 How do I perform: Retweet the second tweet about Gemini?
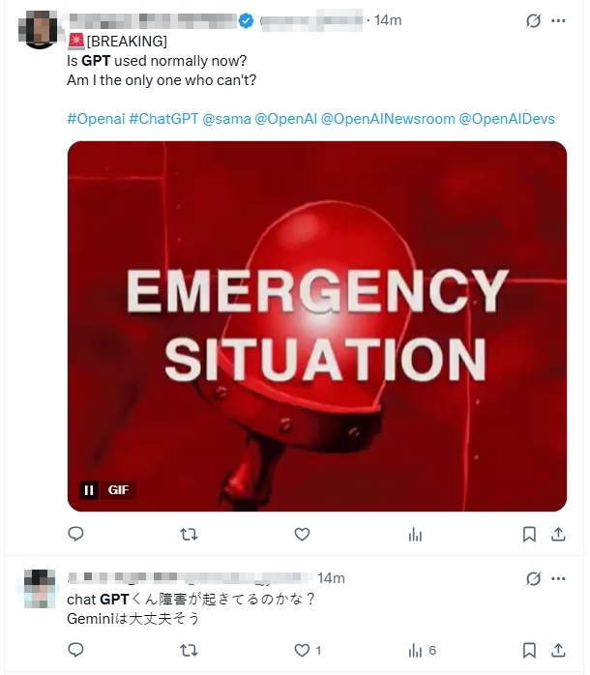click(x=189, y=650)
